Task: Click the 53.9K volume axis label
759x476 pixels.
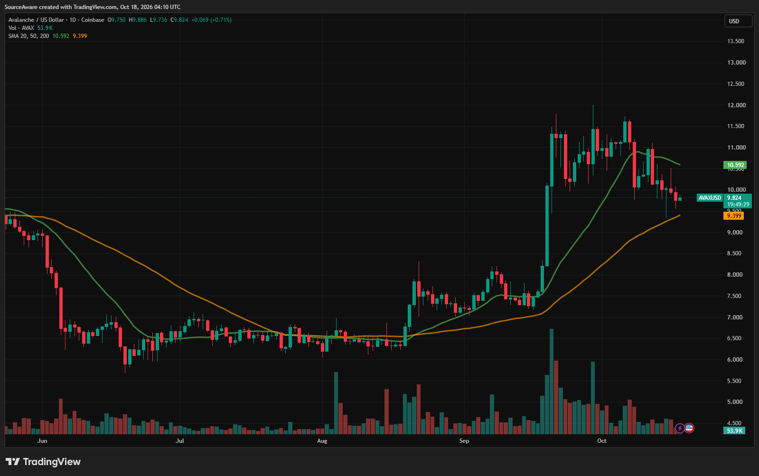Action: [x=734, y=430]
